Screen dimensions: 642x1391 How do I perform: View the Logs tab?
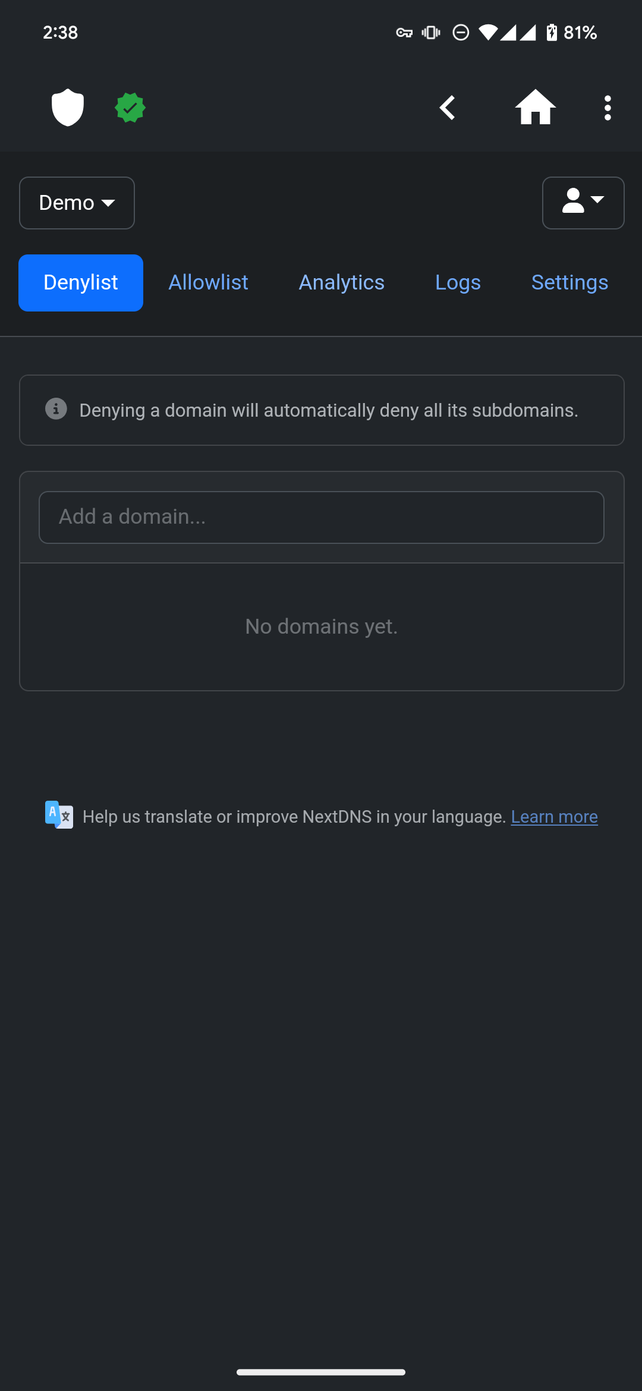coord(458,282)
